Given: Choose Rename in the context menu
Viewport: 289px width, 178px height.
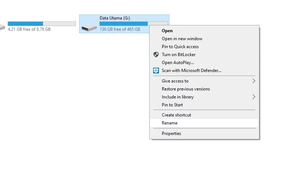Looking at the screenshot, I should click(x=204, y=123).
